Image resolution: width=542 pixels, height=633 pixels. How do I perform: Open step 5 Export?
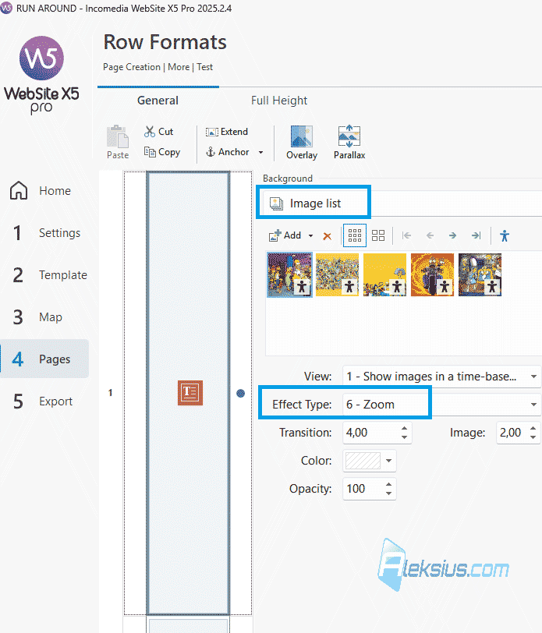click(x=44, y=401)
